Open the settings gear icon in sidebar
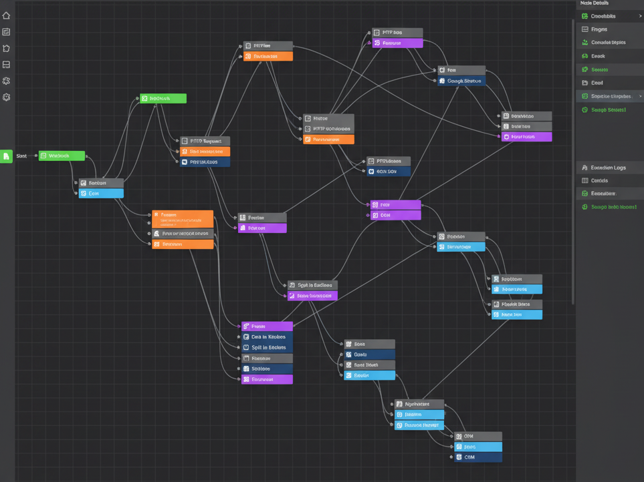The height and width of the screenshot is (482, 644). [6, 97]
